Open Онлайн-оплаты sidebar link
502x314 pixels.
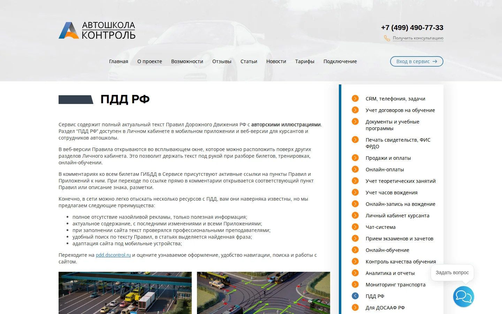(x=385, y=170)
